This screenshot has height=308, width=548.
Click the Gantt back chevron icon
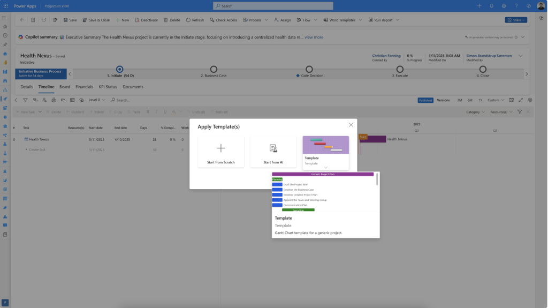pos(16,100)
